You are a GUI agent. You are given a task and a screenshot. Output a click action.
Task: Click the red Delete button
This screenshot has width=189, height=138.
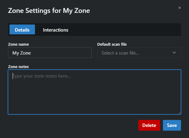(149, 125)
